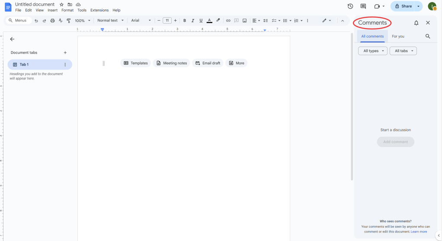The image size is (442, 241).
Task: Click the font size input field
Action: pos(167,21)
